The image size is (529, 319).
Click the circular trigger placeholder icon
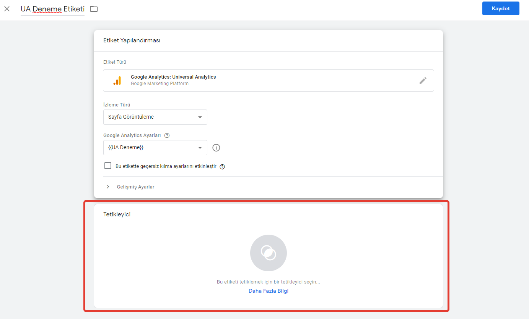pos(269,253)
